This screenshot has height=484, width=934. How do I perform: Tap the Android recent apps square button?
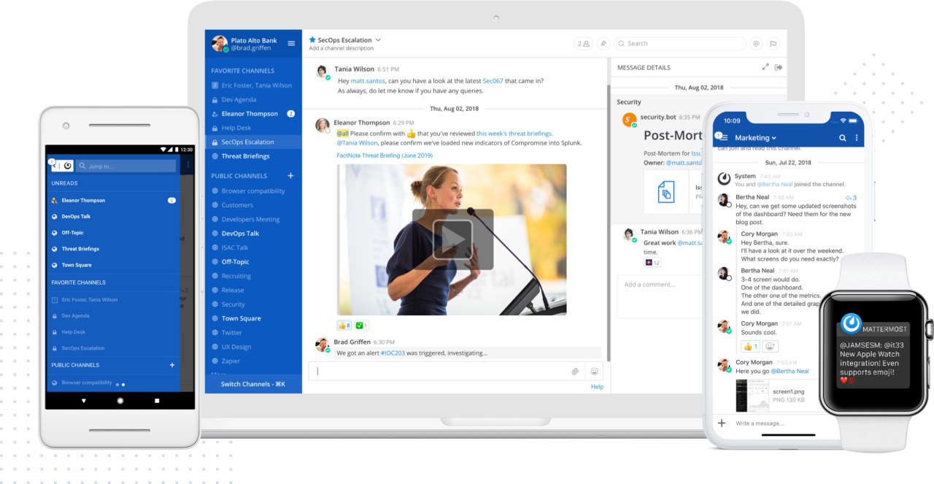[157, 401]
